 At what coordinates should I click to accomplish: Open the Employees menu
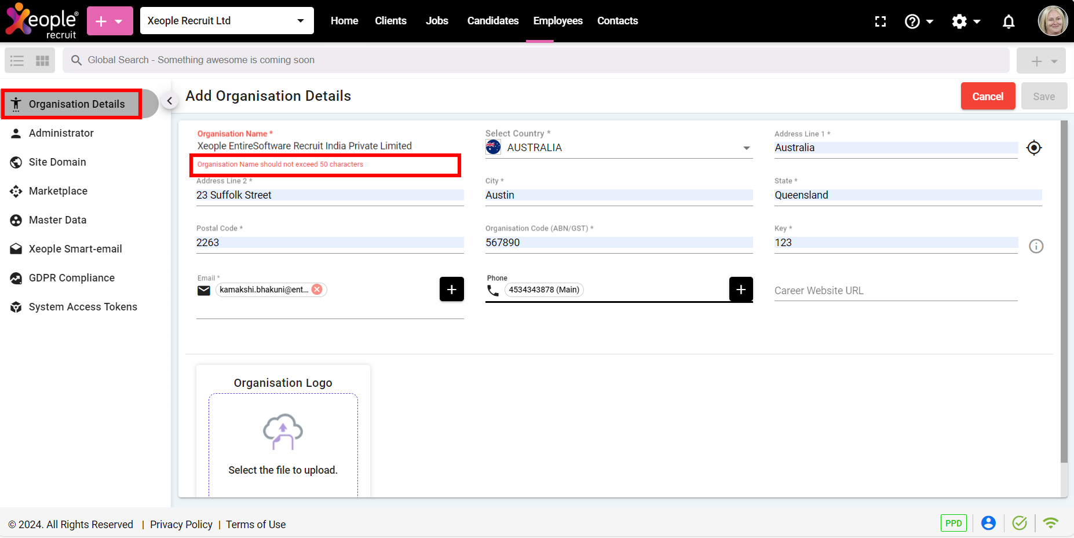click(x=558, y=21)
